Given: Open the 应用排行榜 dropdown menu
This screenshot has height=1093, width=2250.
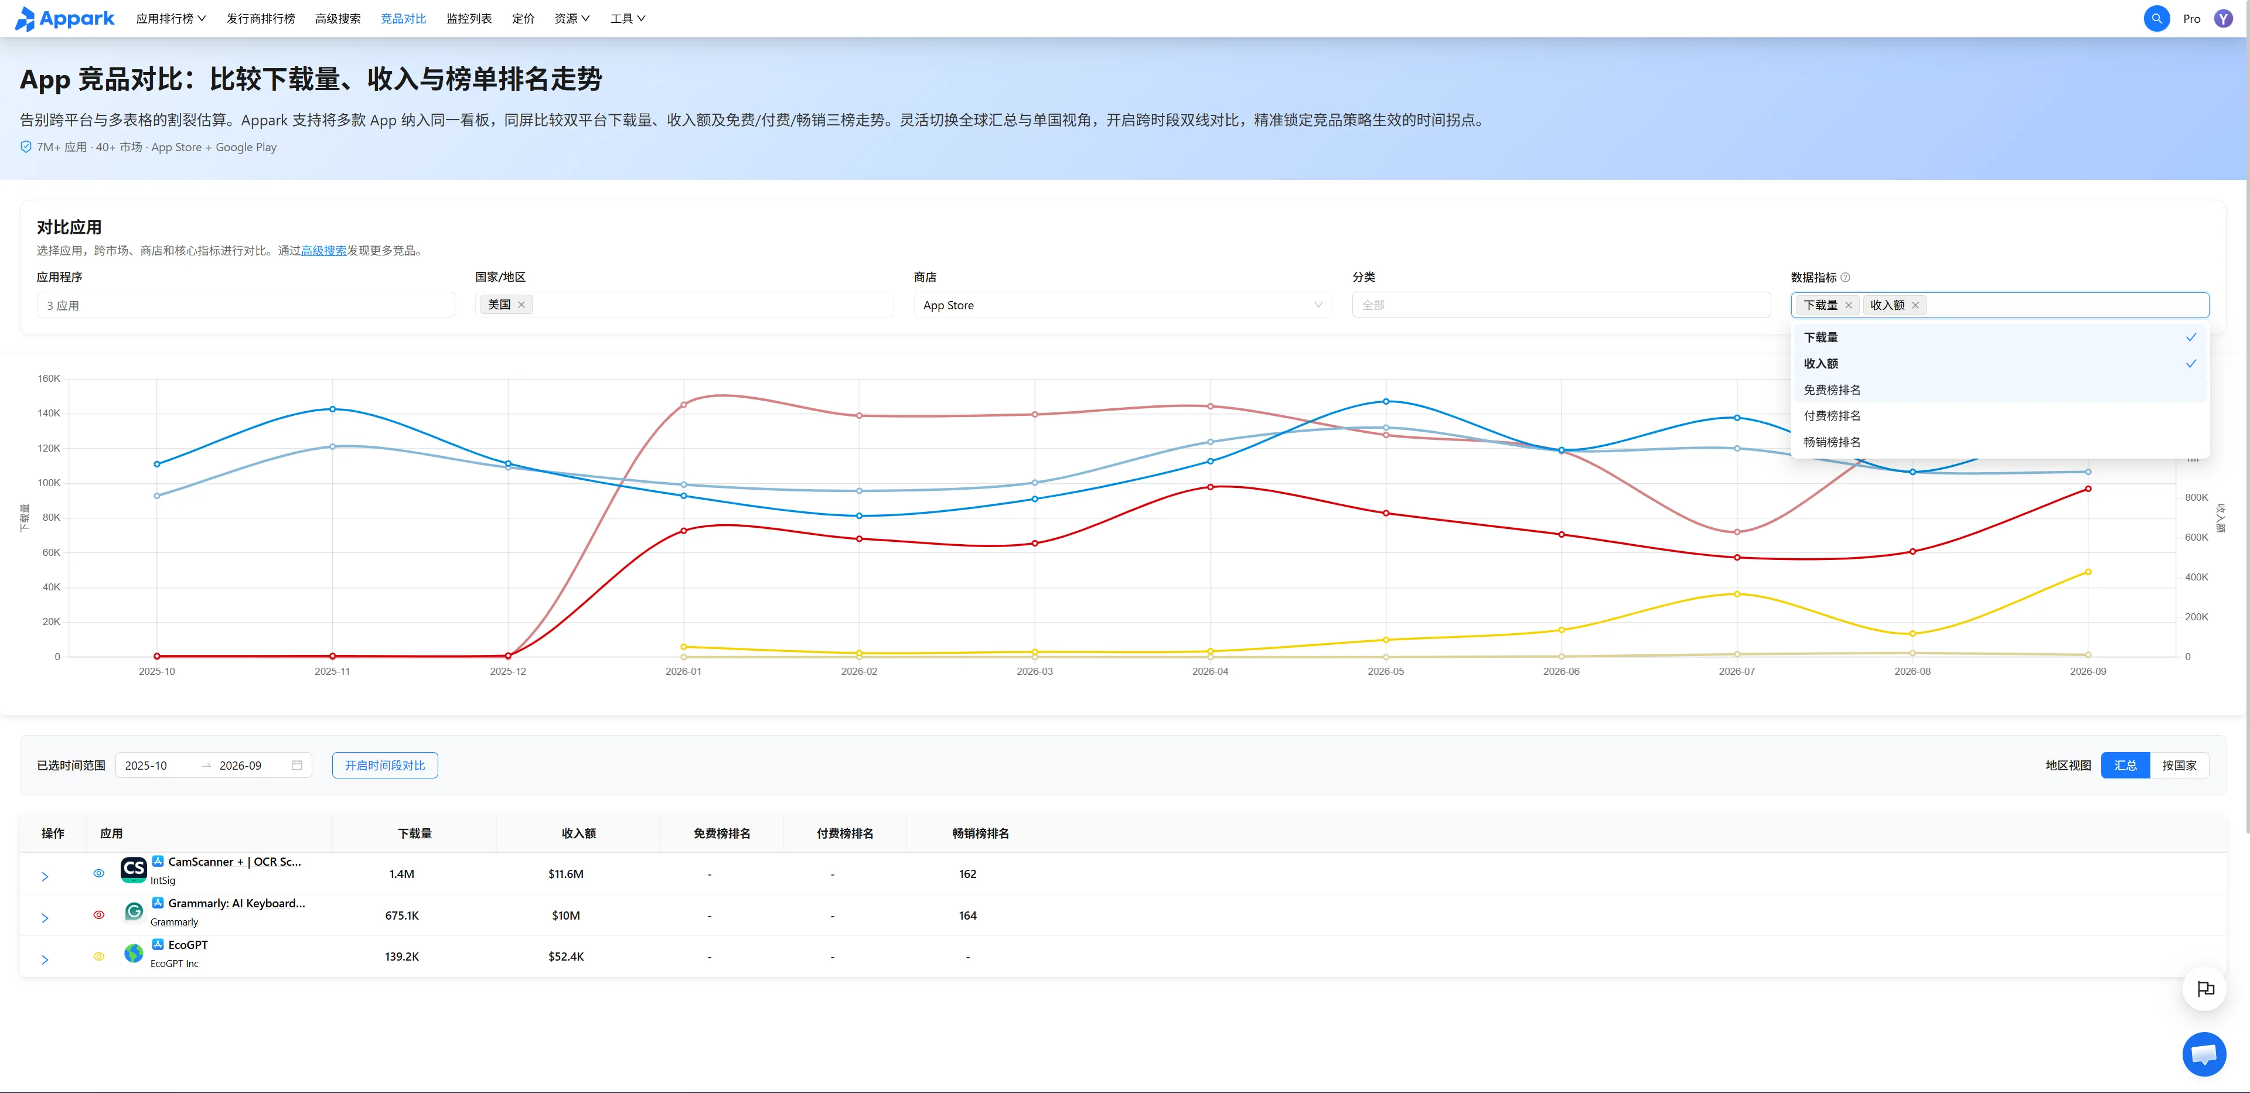Looking at the screenshot, I should [171, 18].
